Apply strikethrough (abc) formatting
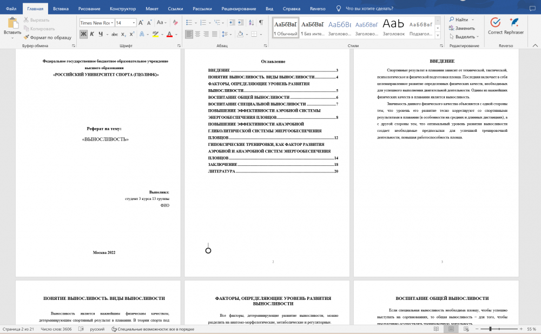Screen dimensions: 541x334 115,34
